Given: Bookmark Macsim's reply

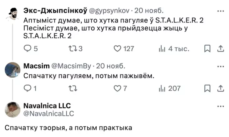Looking at the screenshot, I should [207, 89].
